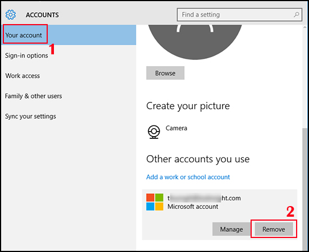The height and width of the screenshot is (252, 309).
Task: Click the ACCOUNTS title text
Action: [x=42, y=15]
